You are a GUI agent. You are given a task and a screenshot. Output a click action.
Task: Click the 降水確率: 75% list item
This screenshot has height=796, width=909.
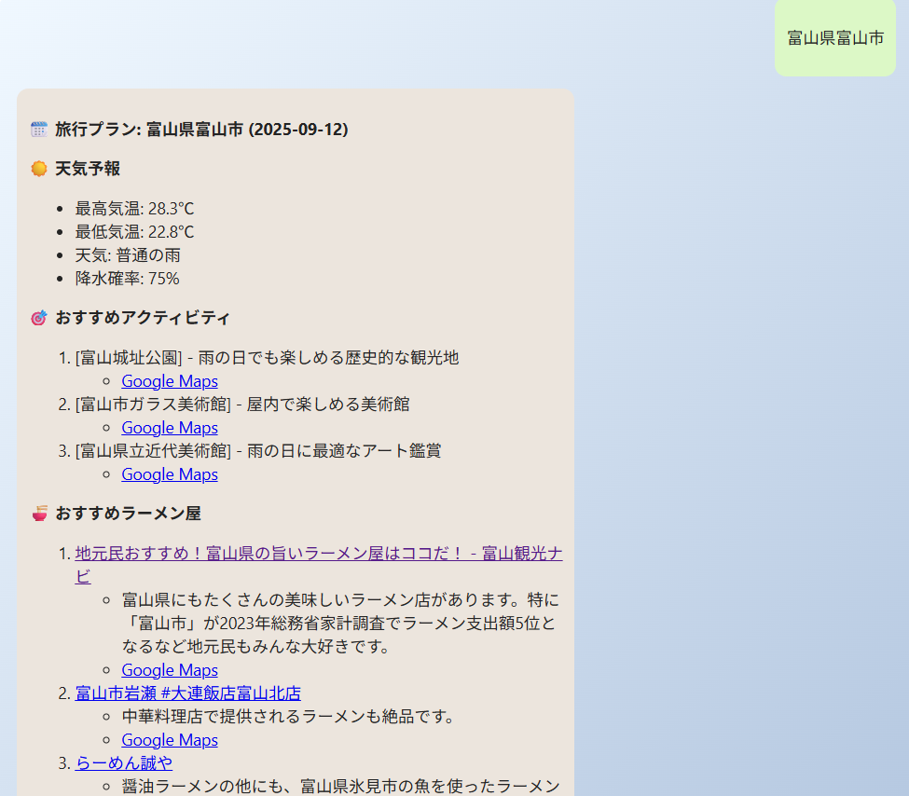[x=127, y=279]
